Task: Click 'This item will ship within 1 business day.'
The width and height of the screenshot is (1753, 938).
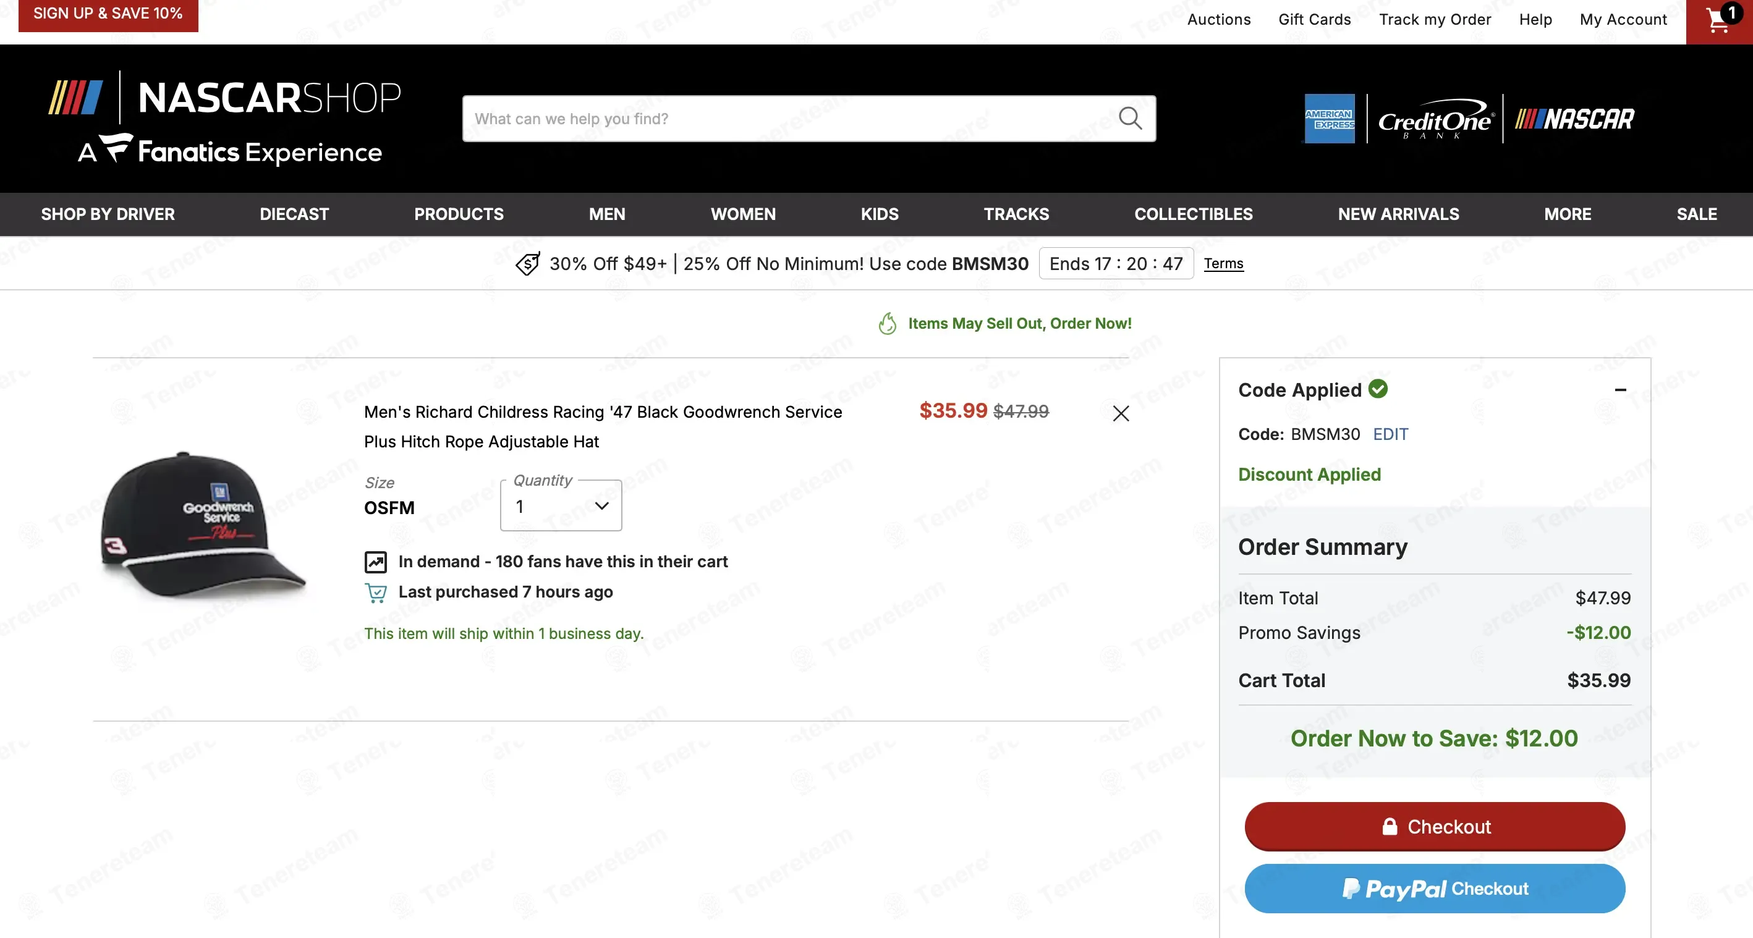Action: click(504, 633)
